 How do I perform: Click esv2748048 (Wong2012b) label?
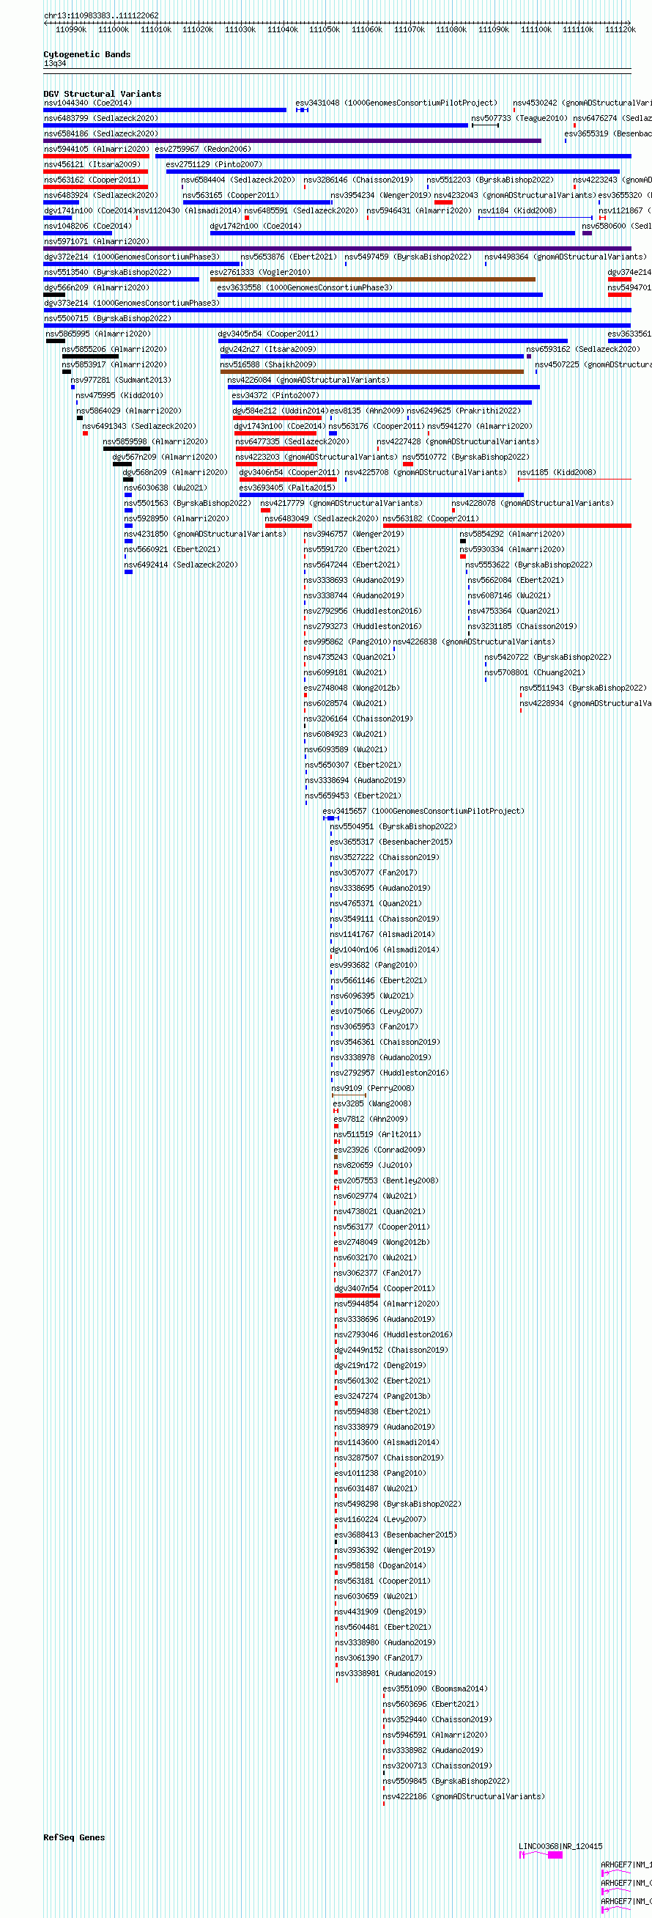coord(352,688)
